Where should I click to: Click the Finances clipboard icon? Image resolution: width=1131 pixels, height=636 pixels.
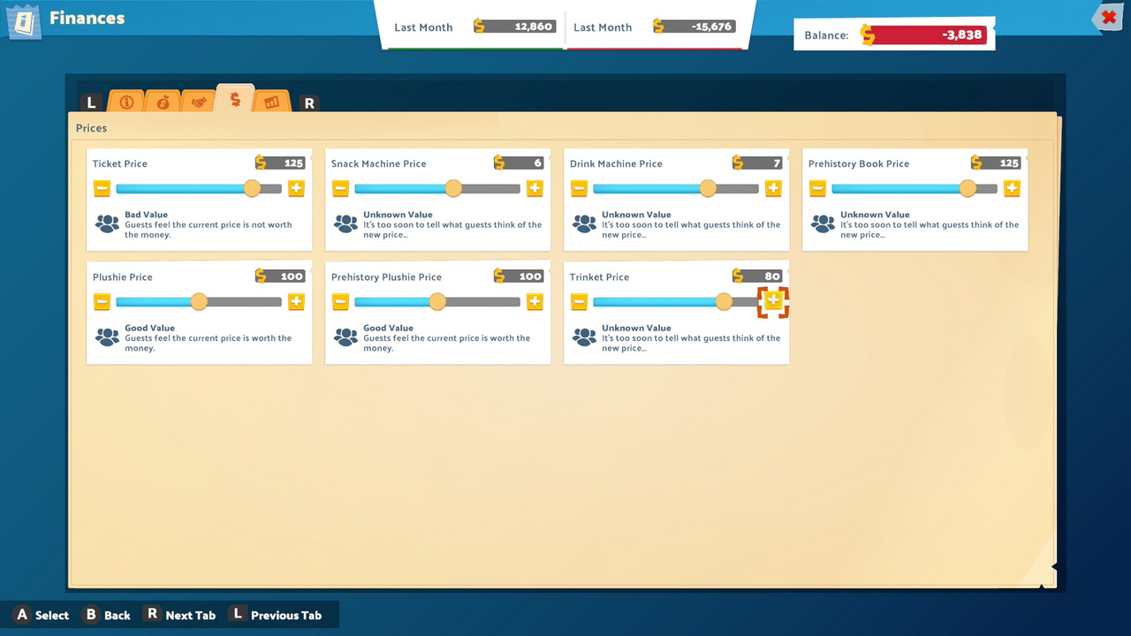click(24, 21)
